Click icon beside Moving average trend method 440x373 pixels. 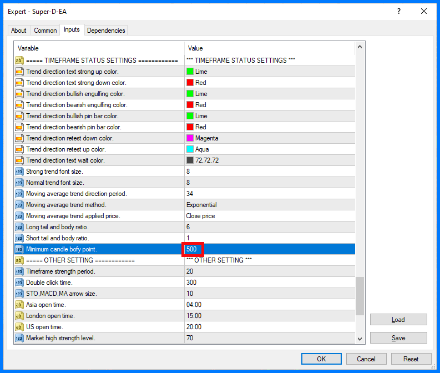[x=19, y=205]
